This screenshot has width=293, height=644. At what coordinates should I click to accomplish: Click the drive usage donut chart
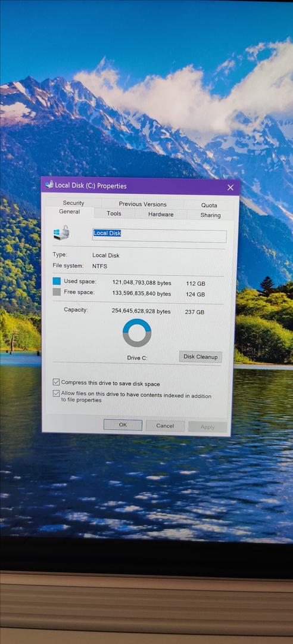[x=137, y=333]
